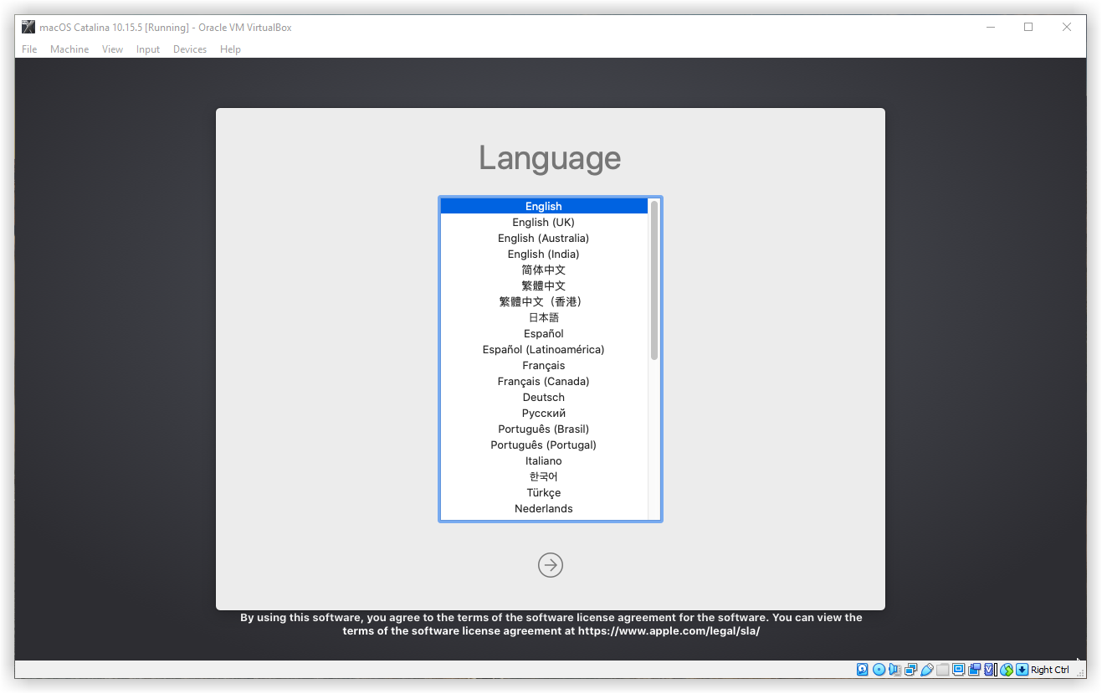Click the hard disk activity status icon
Screen dimensions: 1102x694
(863, 670)
